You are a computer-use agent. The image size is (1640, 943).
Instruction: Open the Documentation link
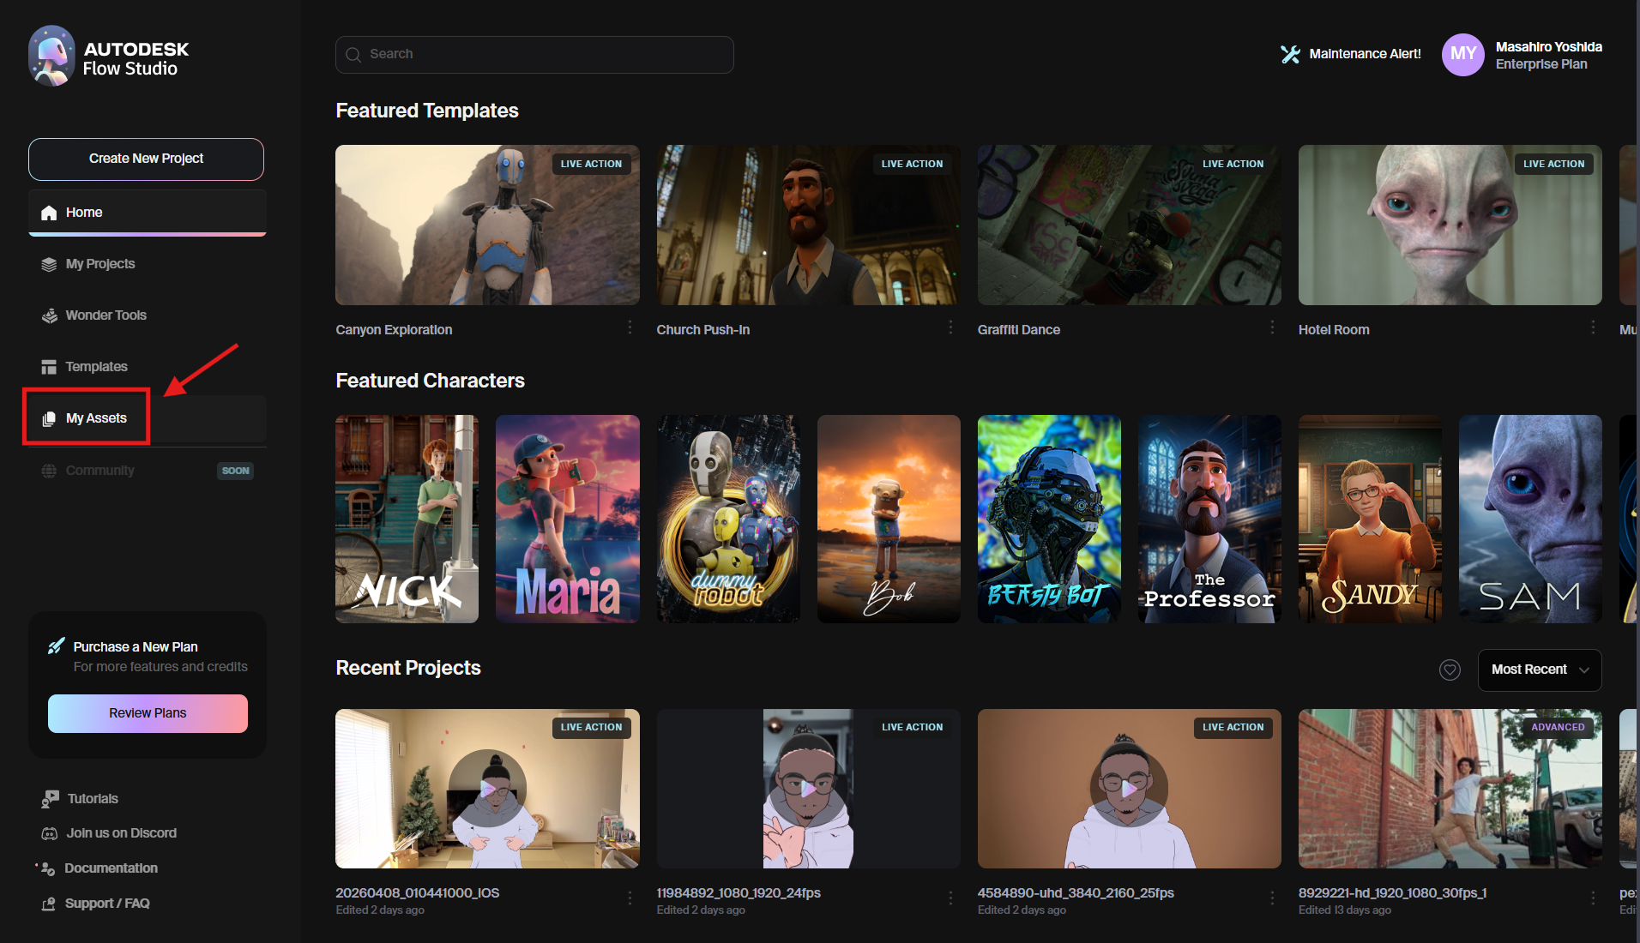(111, 868)
